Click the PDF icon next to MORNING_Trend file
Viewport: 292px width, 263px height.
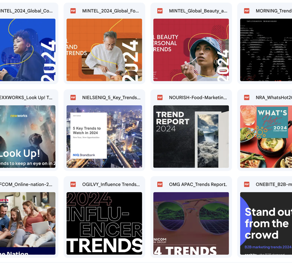click(247, 11)
